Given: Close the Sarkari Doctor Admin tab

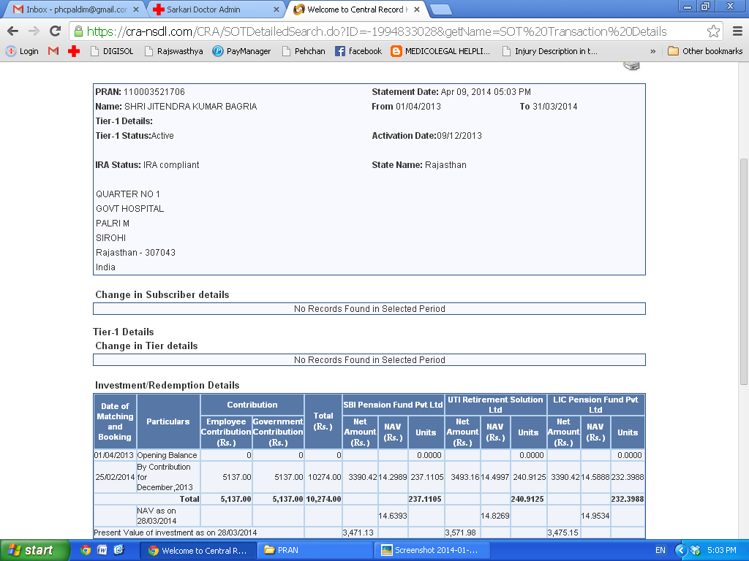Looking at the screenshot, I should 276,9.
